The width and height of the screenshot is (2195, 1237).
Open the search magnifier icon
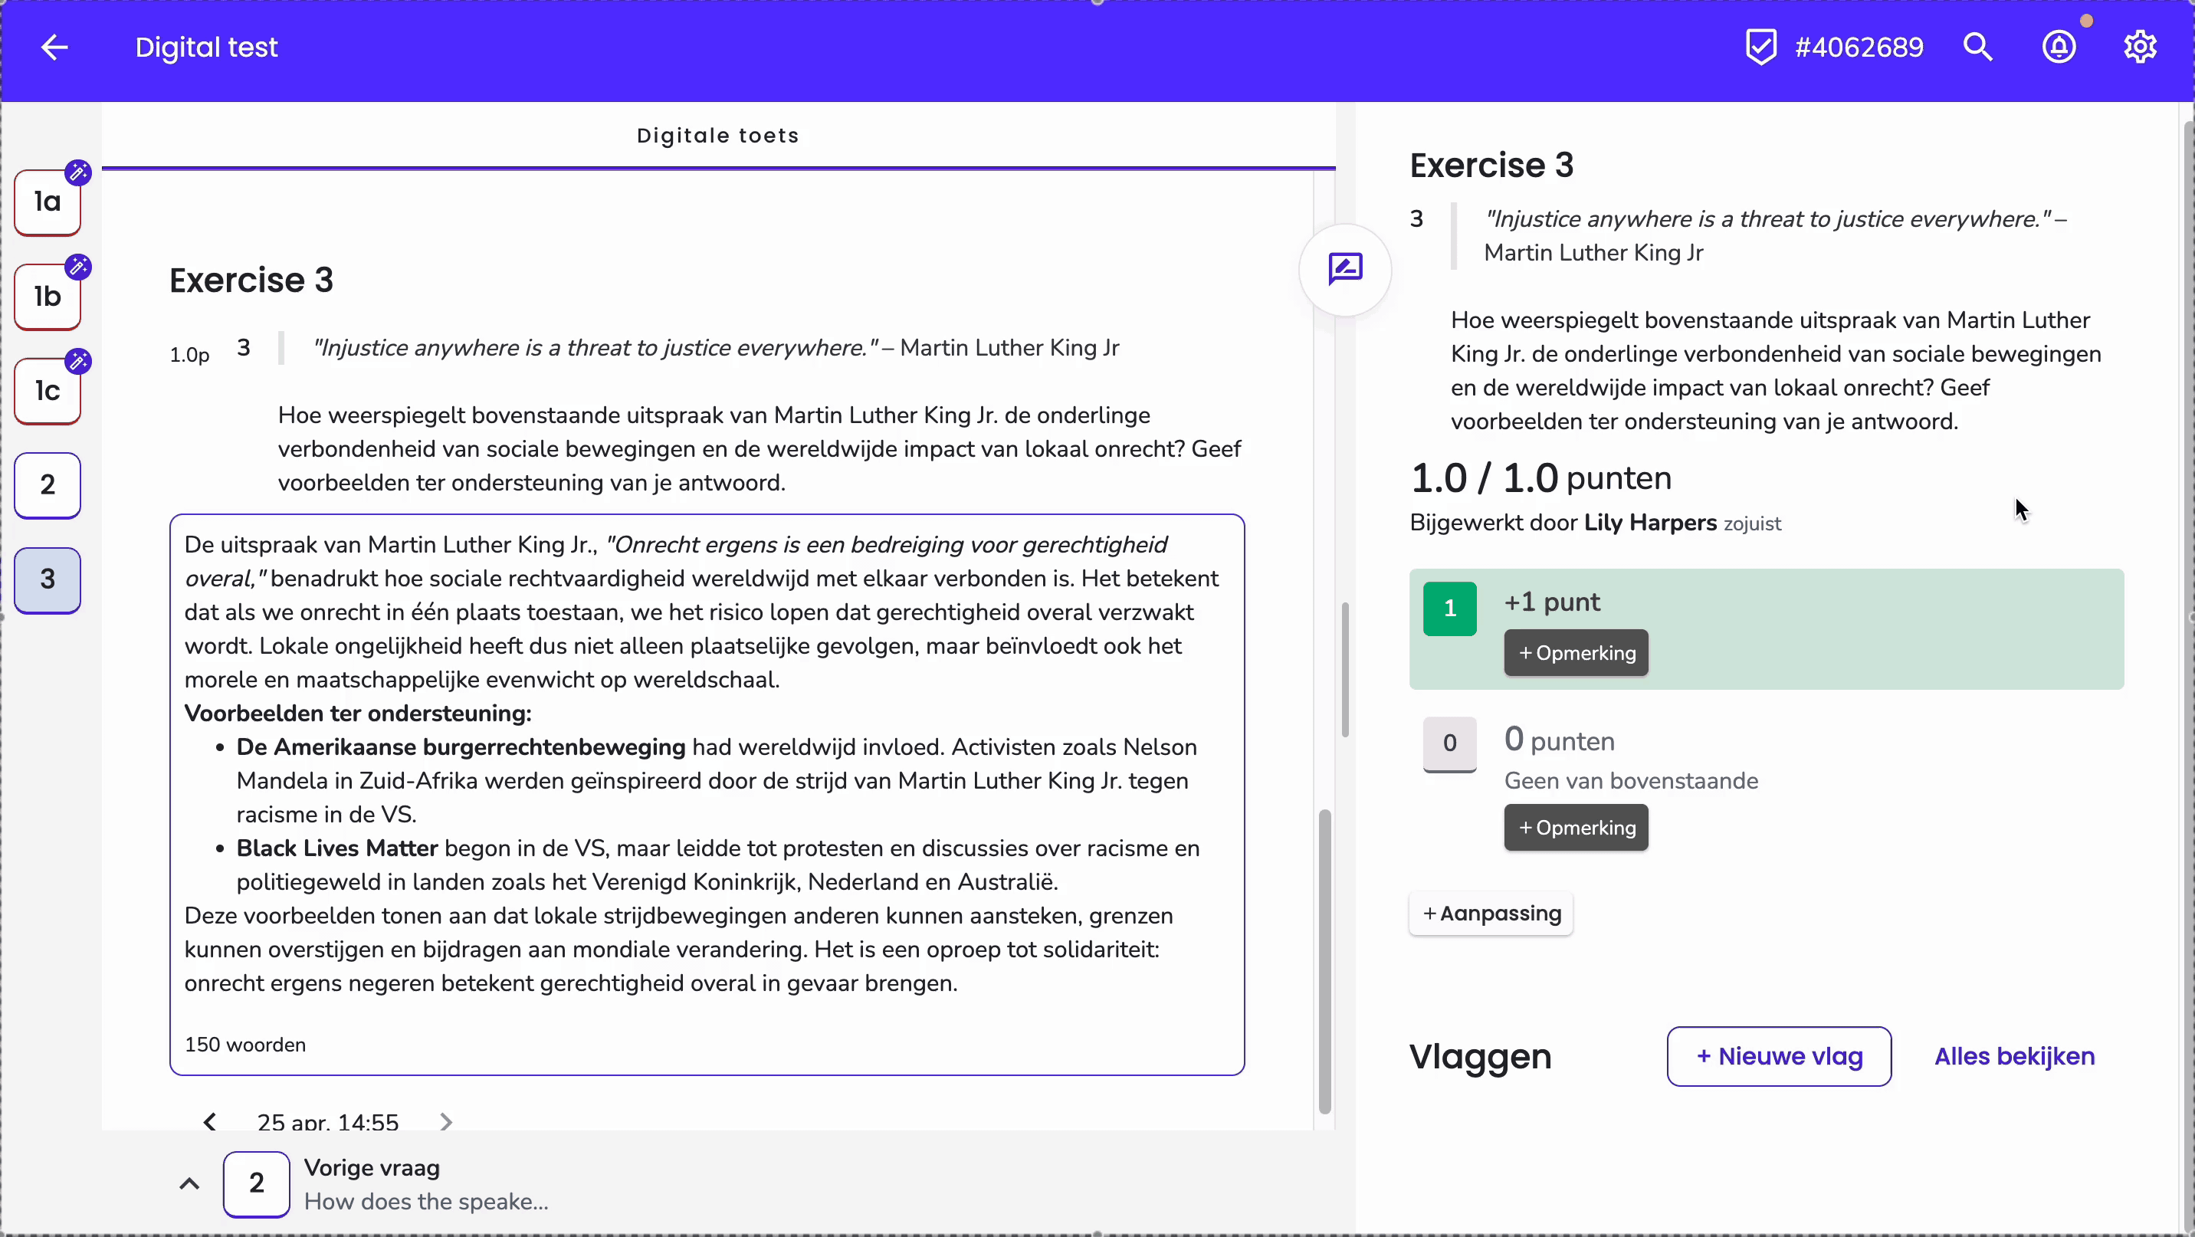point(1977,48)
